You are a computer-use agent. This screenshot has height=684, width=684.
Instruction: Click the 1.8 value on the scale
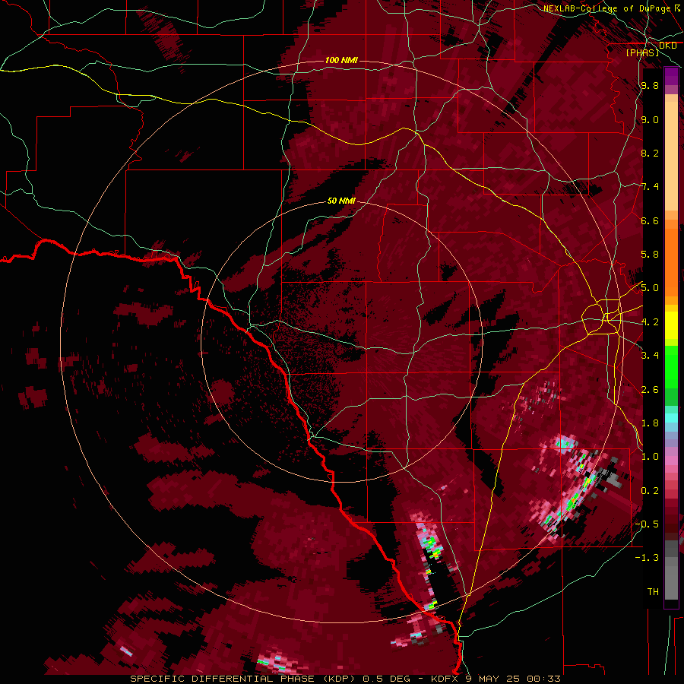pos(650,423)
